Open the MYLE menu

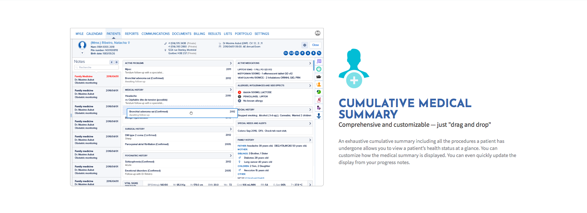tap(80, 34)
